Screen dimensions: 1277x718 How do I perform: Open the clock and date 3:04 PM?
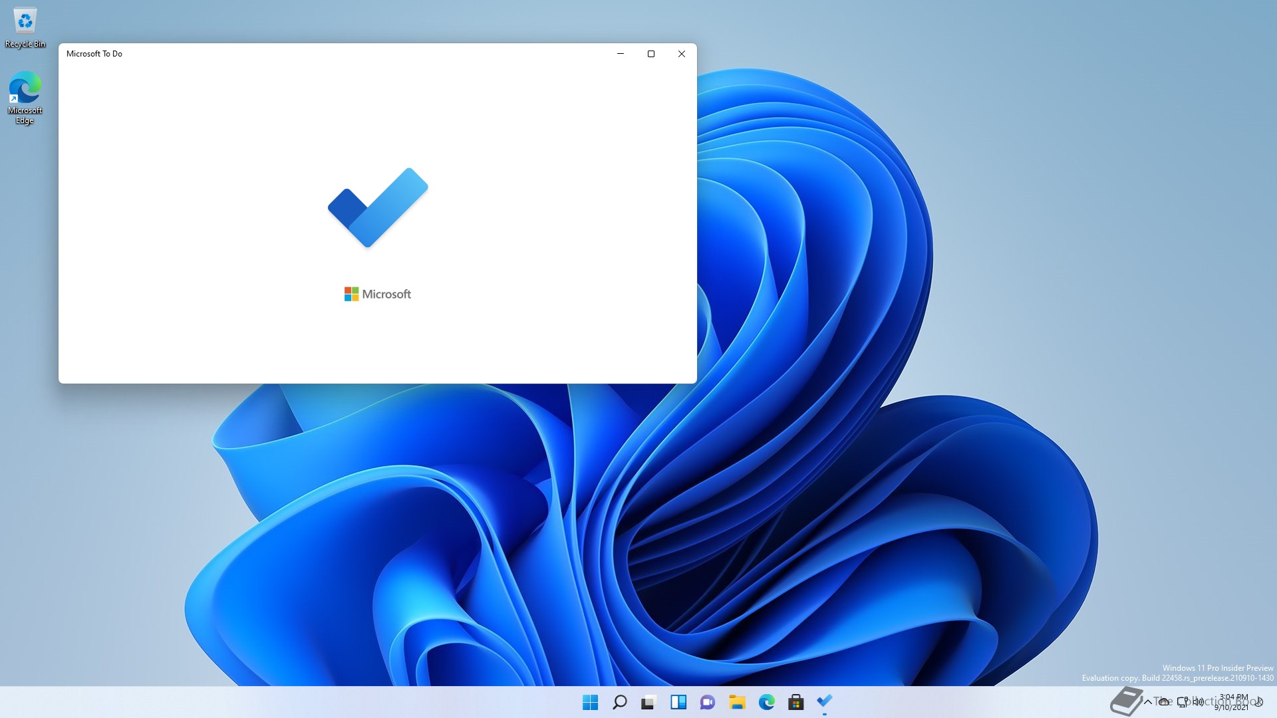pos(1232,702)
